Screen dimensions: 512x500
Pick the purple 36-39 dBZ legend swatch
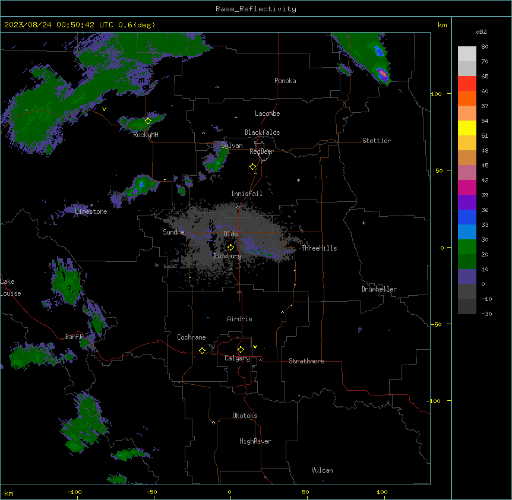(467, 202)
